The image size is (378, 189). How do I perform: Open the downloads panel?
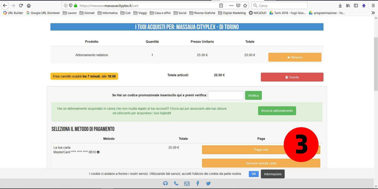[x=340, y=5]
